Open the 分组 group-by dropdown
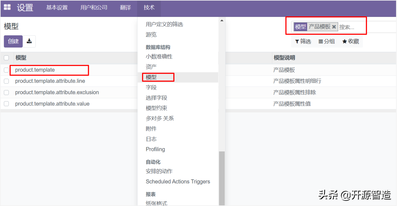 coord(327,41)
